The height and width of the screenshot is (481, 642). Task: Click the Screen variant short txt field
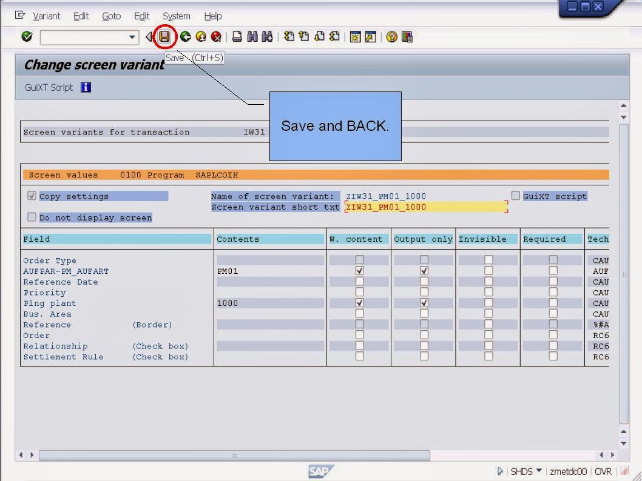(425, 207)
